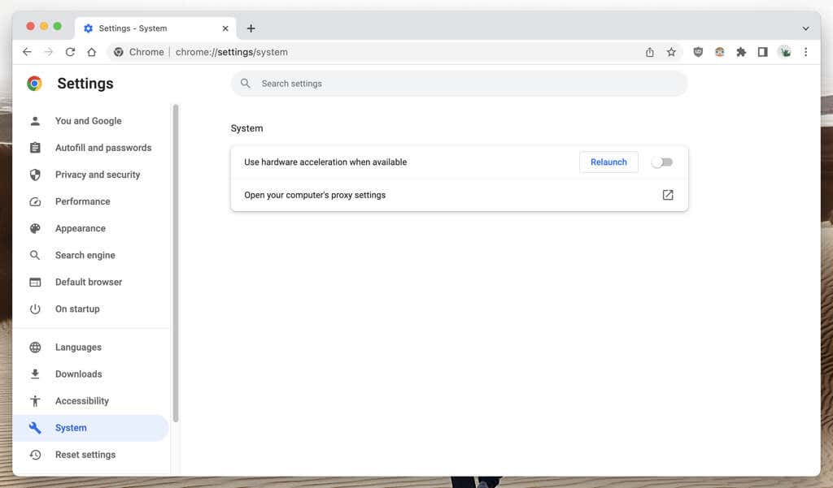Screen dimensions: 833x488
Task: Open the side panel icon next to profile
Action: coord(762,51)
